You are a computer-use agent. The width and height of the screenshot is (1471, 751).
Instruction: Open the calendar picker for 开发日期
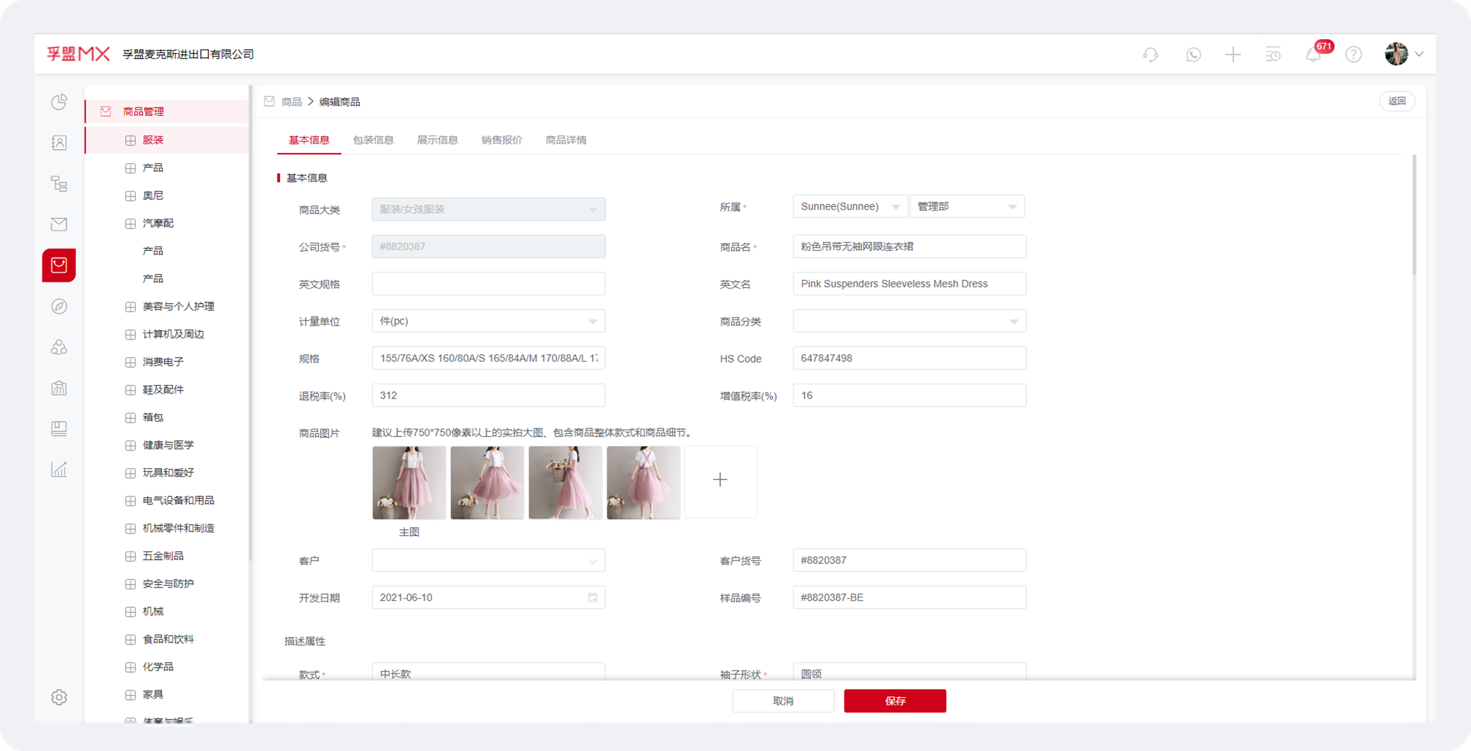593,597
